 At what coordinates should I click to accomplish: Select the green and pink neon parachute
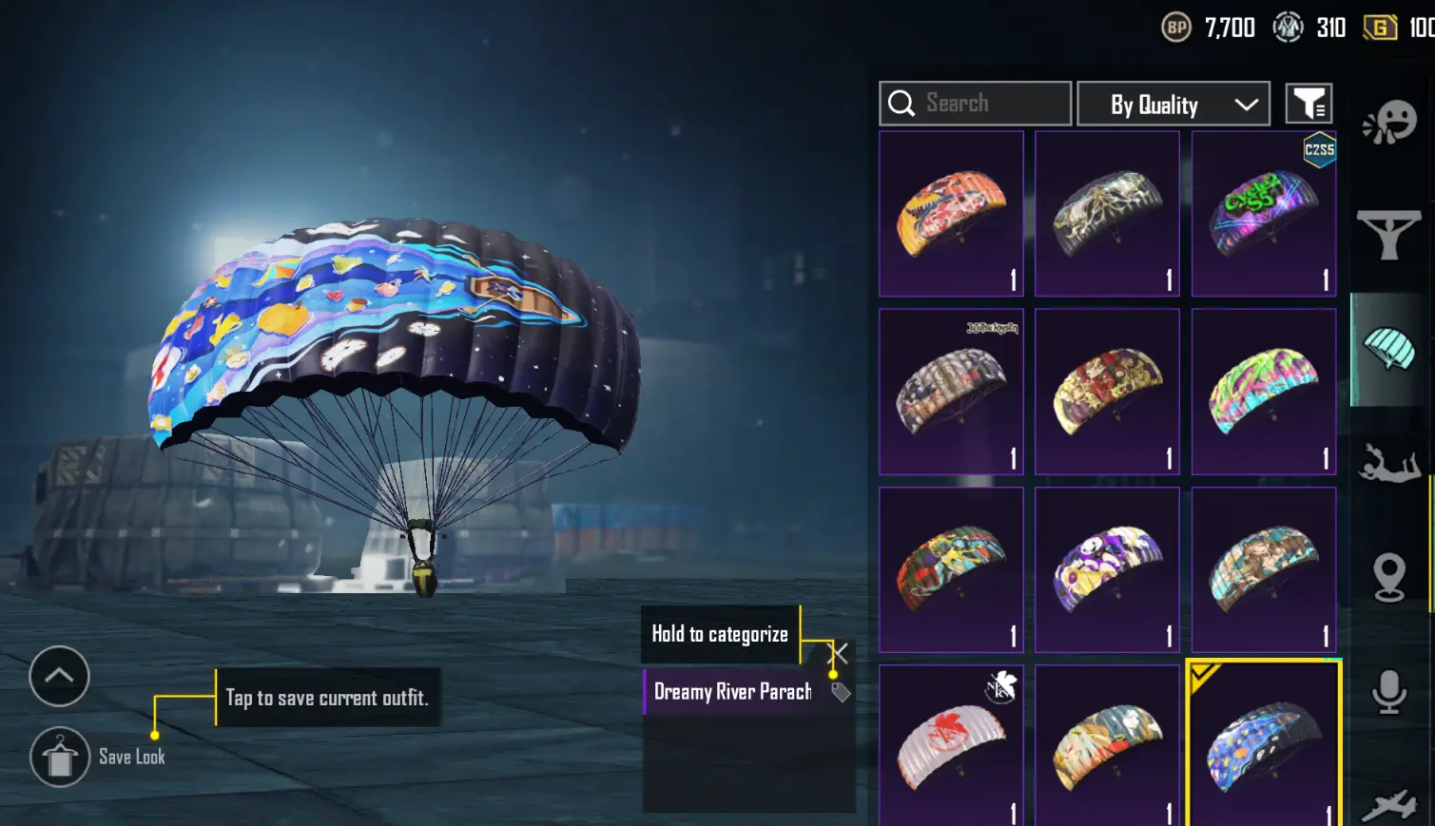pos(1264,392)
